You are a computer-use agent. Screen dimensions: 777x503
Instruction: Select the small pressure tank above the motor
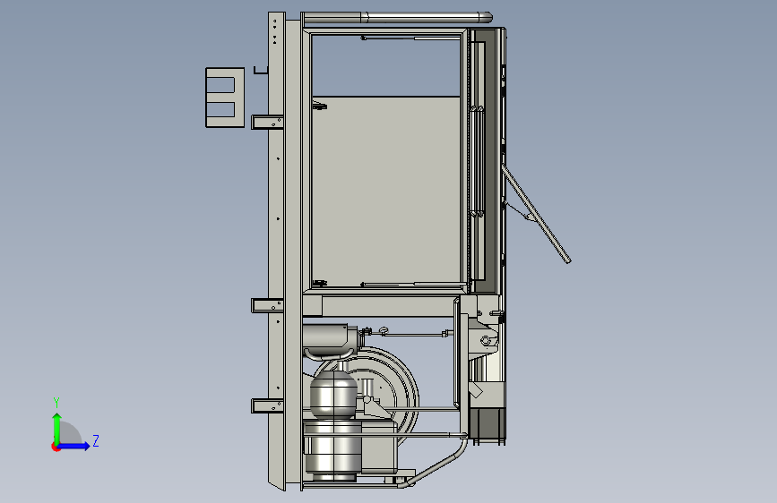coord(333,395)
